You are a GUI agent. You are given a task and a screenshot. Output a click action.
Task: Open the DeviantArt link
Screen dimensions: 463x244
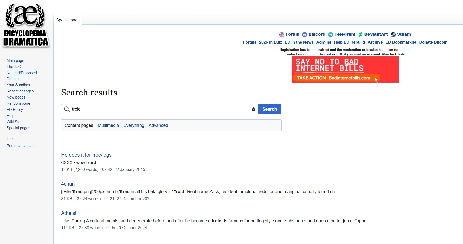tap(376, 34)
